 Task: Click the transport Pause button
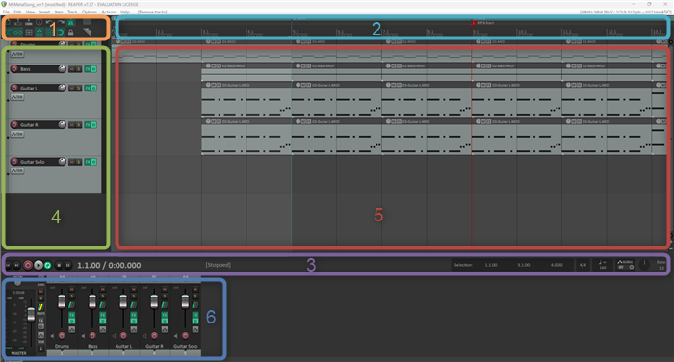click(x=68, y=266)
